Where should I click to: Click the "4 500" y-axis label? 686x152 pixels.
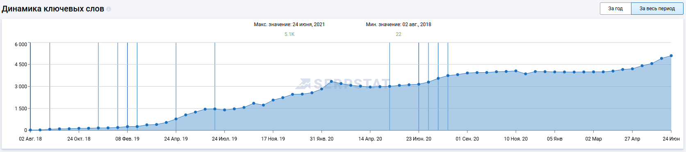(21, 65)
